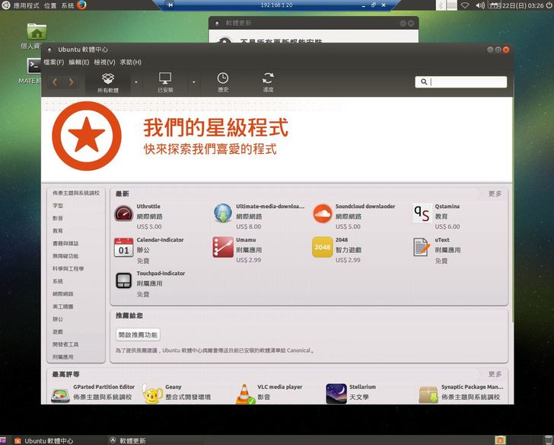Click the magnifier icon in search box
Viewport: 554px width, 445px height.
[x=424, y=82]
